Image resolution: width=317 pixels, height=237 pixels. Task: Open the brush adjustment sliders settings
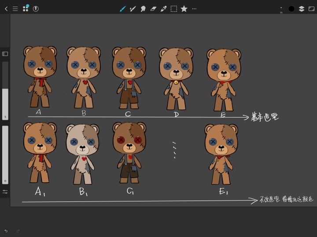pos(5,192)
